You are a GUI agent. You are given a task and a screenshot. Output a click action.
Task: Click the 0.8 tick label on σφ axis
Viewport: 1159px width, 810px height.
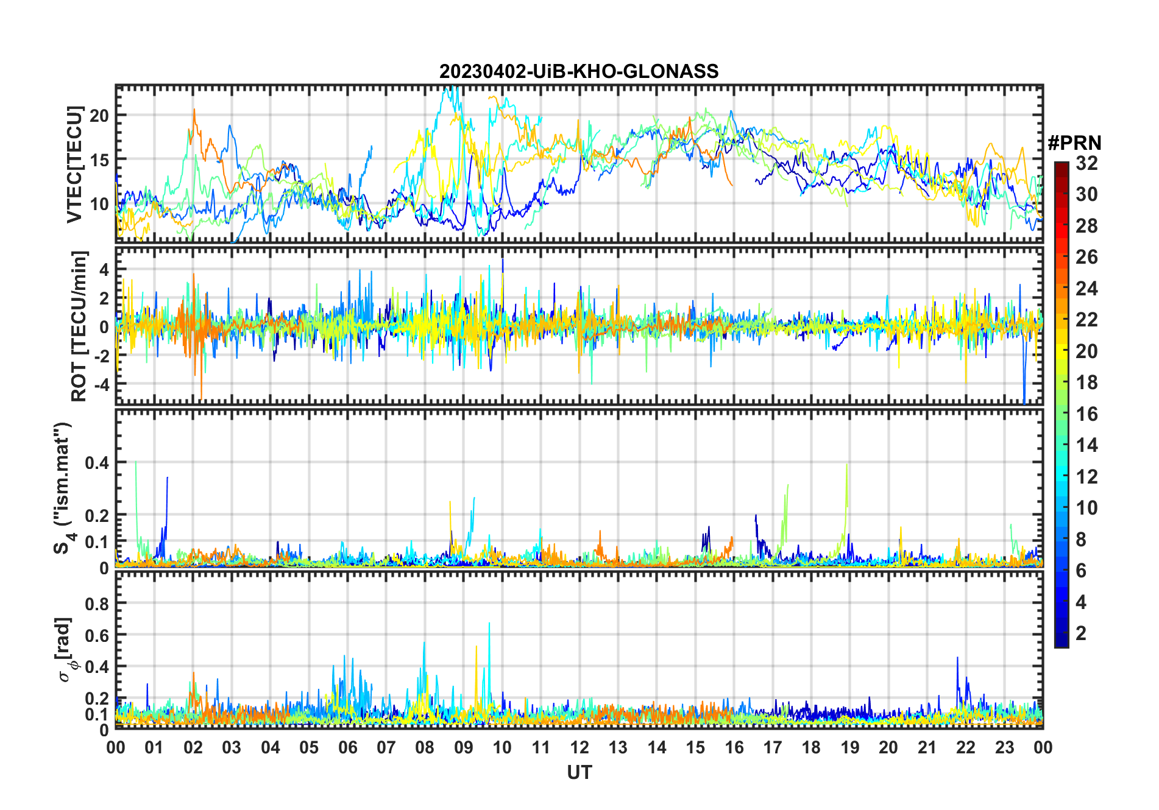coord(97,604)
